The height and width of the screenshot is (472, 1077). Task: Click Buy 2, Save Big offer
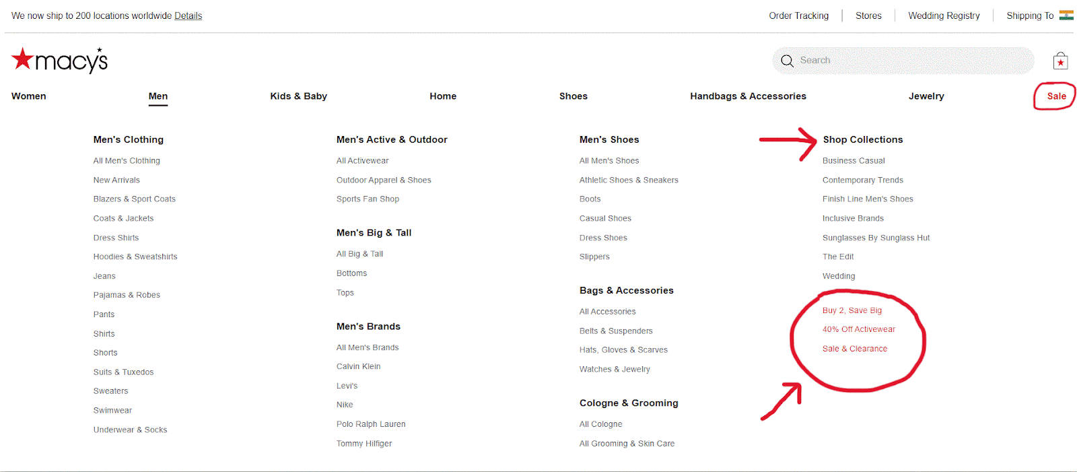852,310
